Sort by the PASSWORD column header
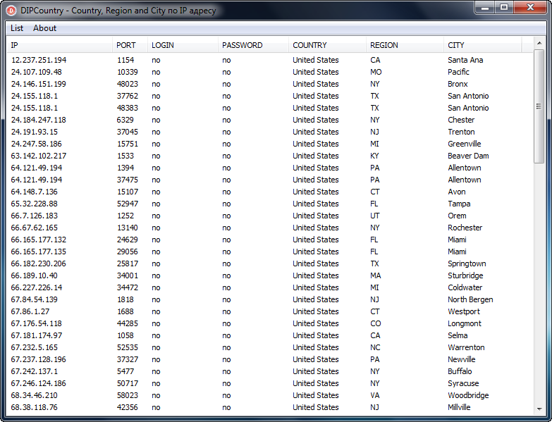552x422 pixels. (x=253, y=45)
